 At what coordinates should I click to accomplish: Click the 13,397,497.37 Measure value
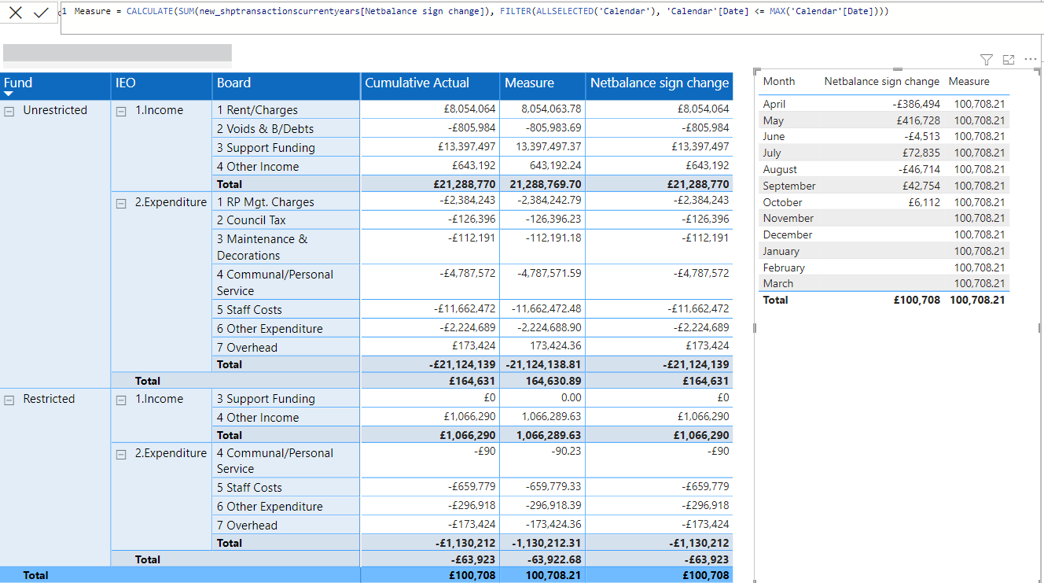point(549,146)
